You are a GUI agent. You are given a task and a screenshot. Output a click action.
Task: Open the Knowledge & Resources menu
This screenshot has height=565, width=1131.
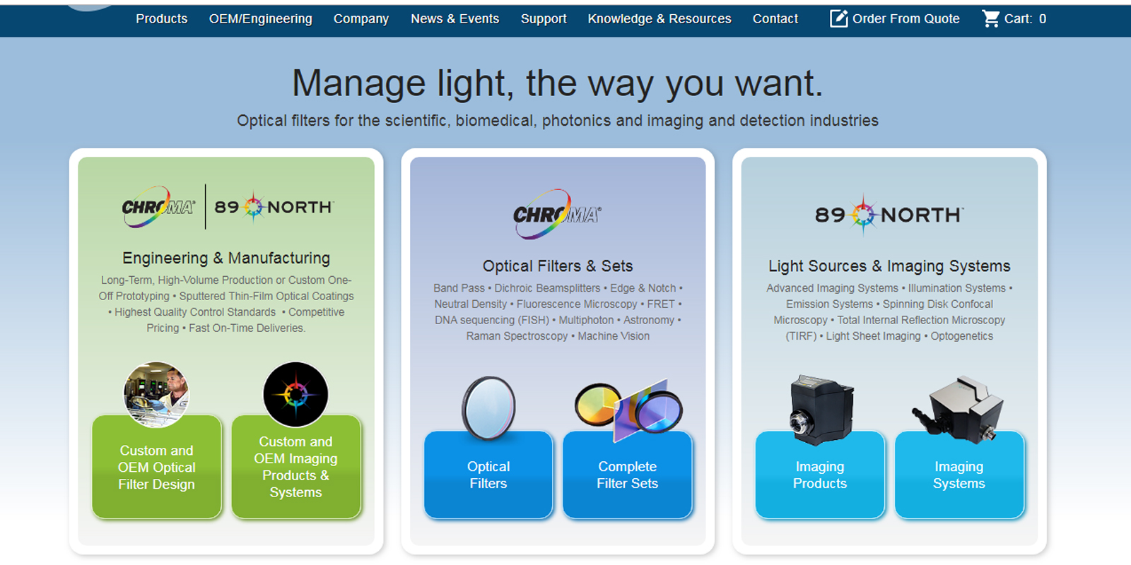659,19
